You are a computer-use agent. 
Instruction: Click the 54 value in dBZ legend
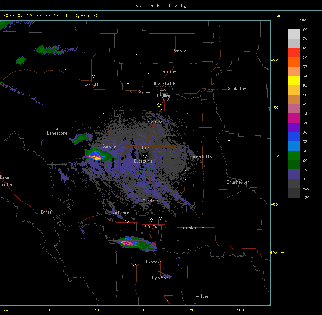[305, 76]
